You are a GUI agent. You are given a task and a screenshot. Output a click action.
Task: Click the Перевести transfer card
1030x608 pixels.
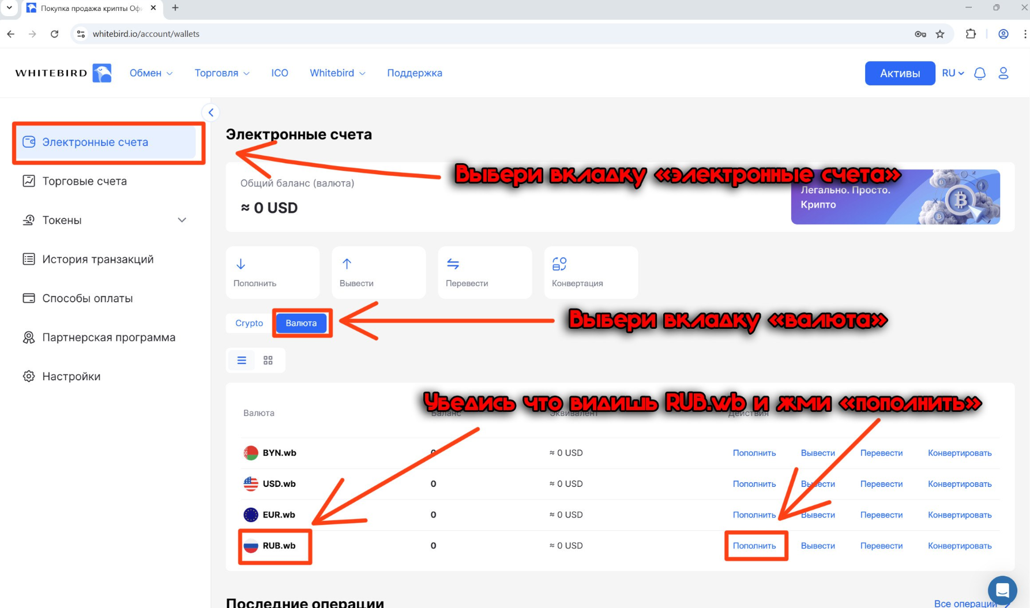(485, 272)
